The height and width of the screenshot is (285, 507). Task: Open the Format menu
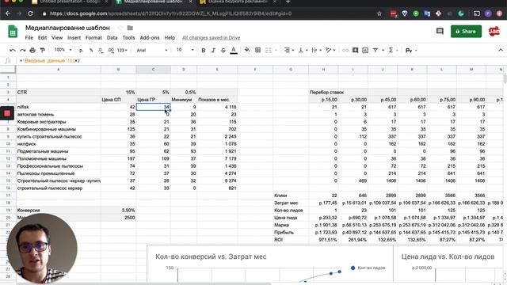coord(93,38)
